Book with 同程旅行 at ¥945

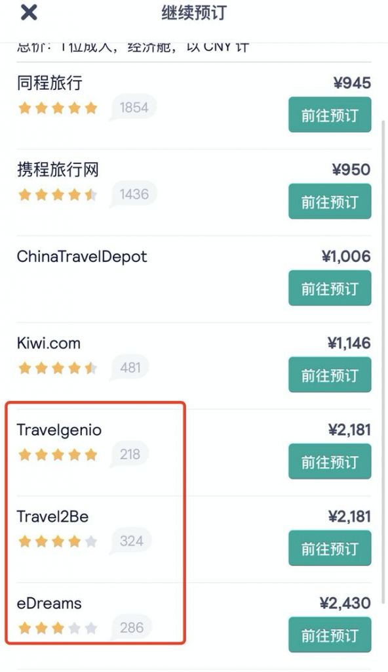point(330,115)
